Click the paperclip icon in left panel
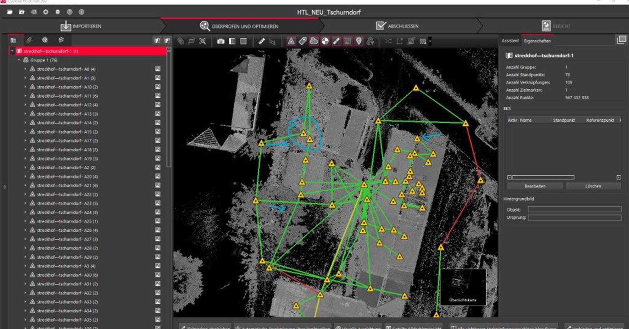 click(29, 40)
